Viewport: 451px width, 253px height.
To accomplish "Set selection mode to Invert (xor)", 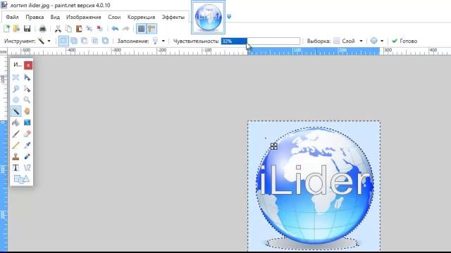I will tap(105, 41).
